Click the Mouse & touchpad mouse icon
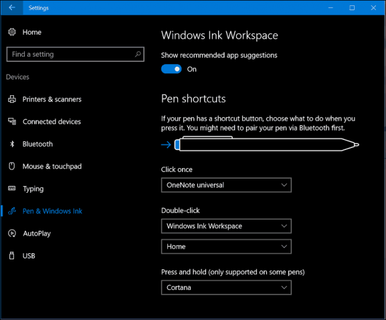386x320 pixels. point(12,166)
